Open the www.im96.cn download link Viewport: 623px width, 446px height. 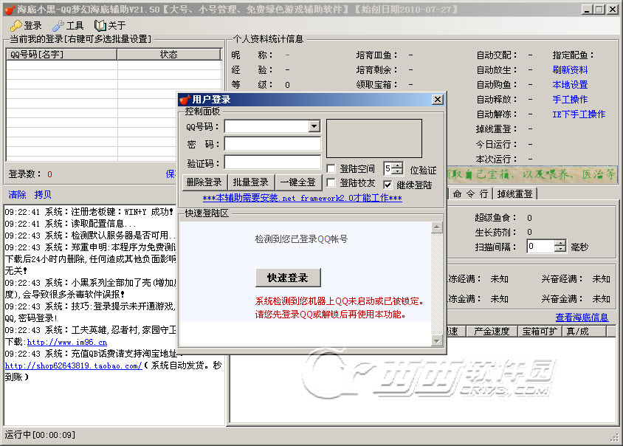66,342
